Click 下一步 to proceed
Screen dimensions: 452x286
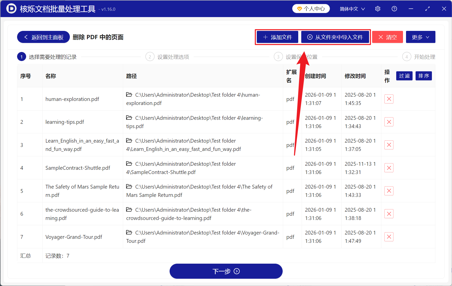click(226, 271)
